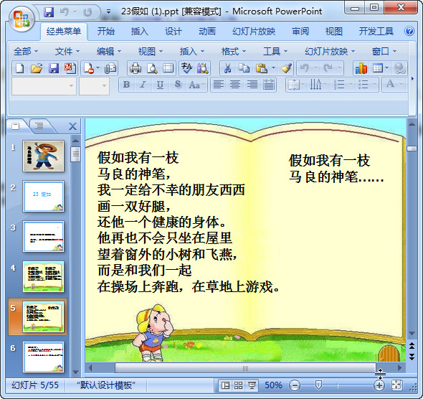Go to previous slide double-arrow button
This screenshot has height=399, width=423.
point(412,346)
